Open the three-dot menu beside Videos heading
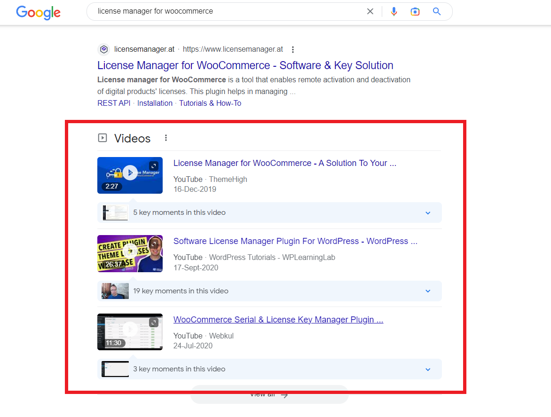 pyautogui.click(x=166, y=138)
